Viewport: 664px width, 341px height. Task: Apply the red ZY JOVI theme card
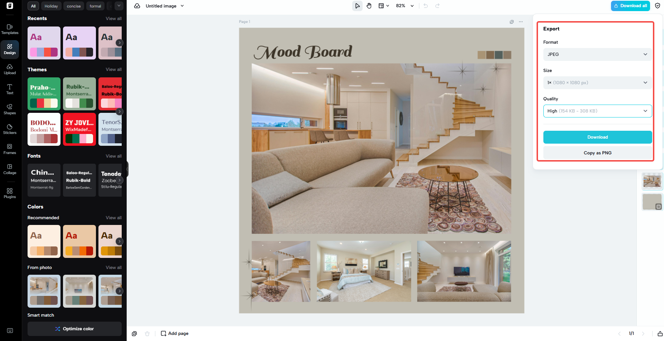click(x=79, y=129)
